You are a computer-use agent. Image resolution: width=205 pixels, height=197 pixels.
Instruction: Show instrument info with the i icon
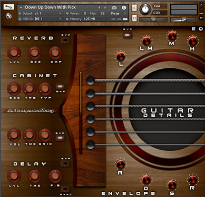pyautogui.click(x=124, y=7)
